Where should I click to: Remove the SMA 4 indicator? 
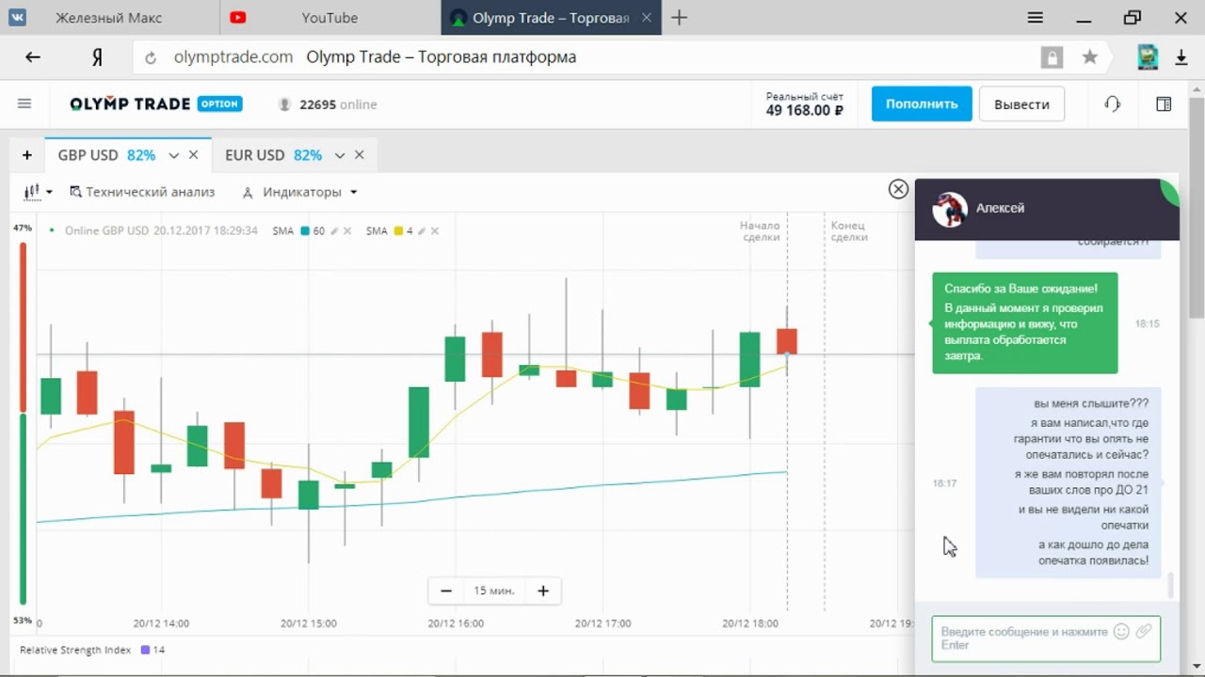[434, 231]
